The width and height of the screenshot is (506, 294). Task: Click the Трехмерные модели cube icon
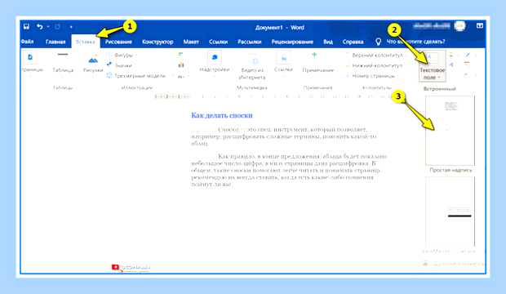[x=109, y=76]
